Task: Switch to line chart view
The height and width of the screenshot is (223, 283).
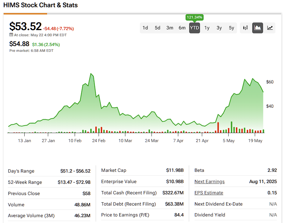Action: (x=270, y=28)
